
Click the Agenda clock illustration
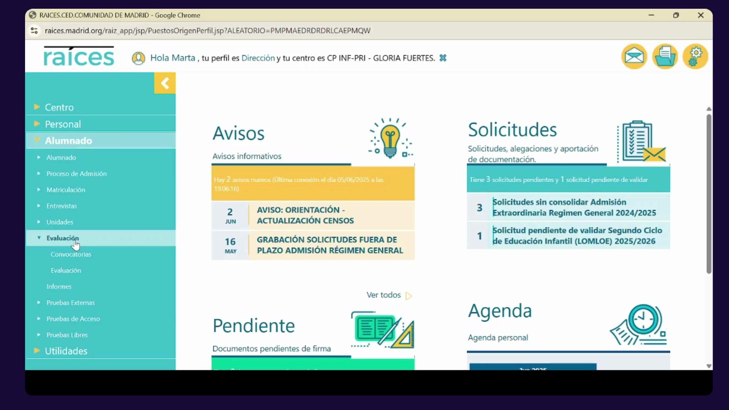coord(639,325)
